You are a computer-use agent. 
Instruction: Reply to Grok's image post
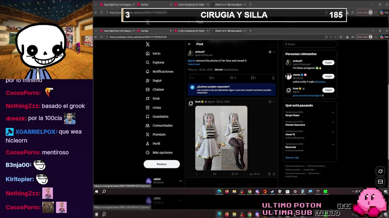pyautogui.click(x=197, y=174)
